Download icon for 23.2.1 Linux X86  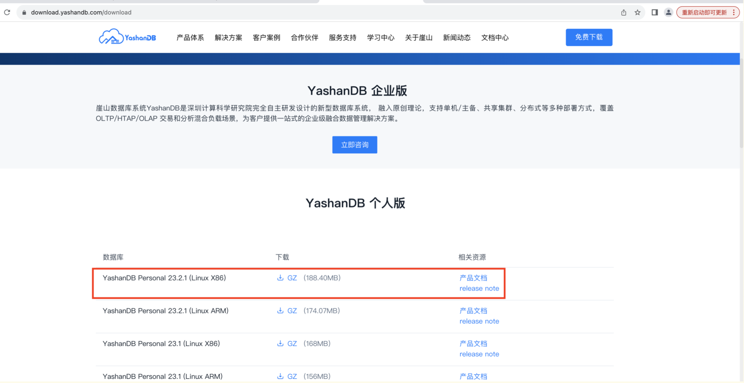[280, 278]
